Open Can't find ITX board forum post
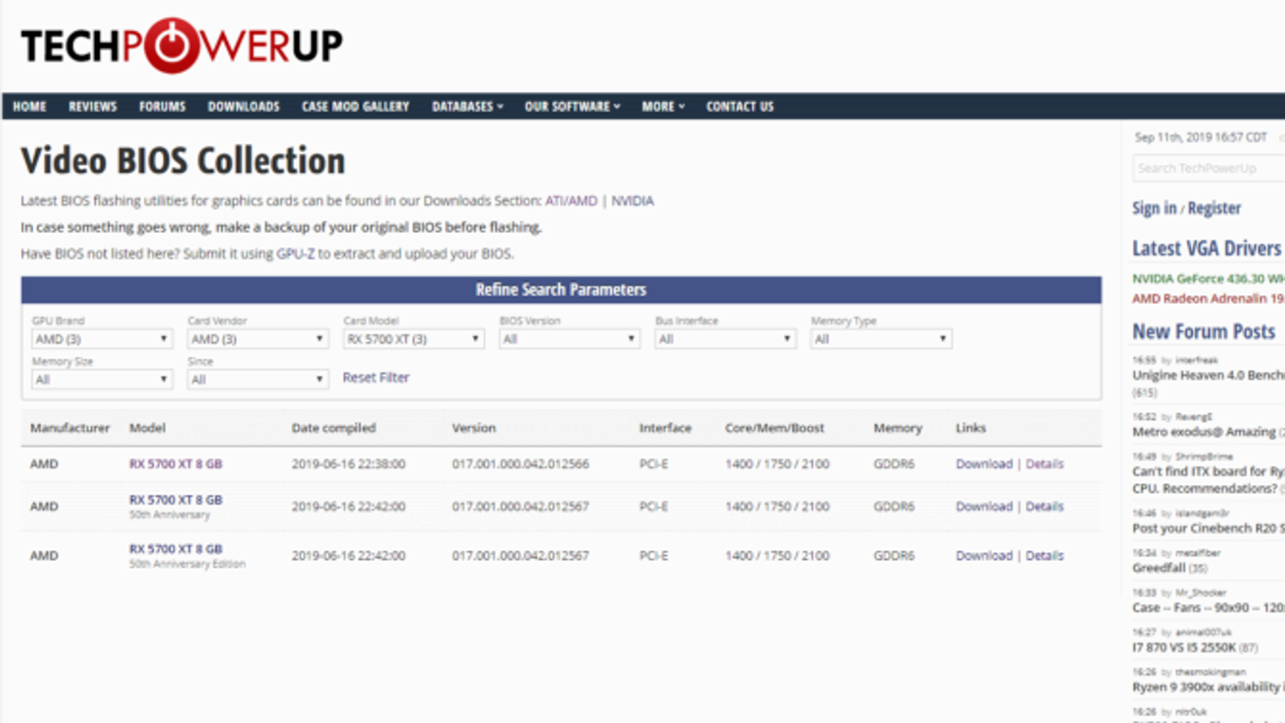Screen dimensions: 1285x723 coord(1208,480)
